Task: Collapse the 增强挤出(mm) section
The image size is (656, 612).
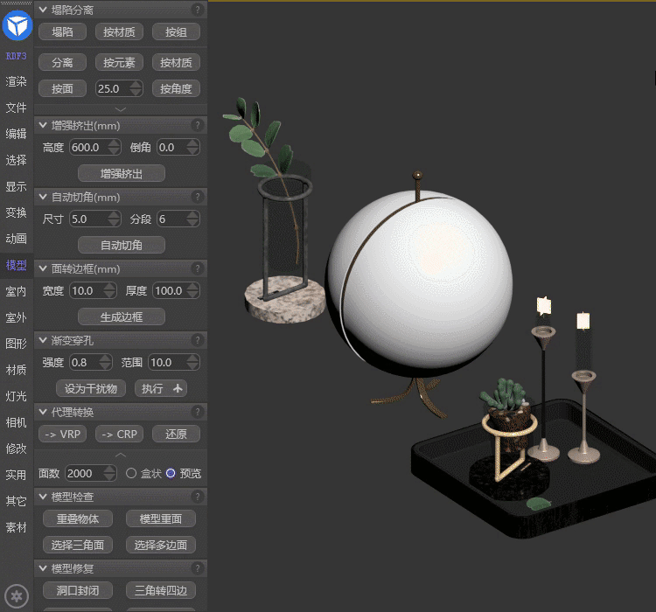Action: (x=43, y=125)
